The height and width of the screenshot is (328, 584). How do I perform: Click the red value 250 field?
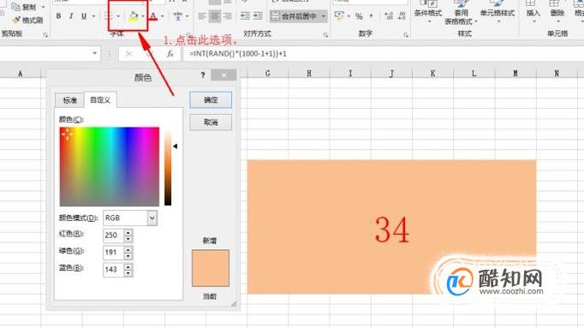coord(113,236)
